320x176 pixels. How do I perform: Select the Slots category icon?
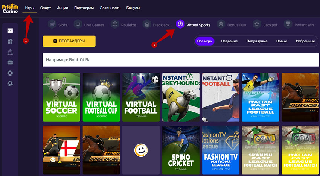(52, 24)
